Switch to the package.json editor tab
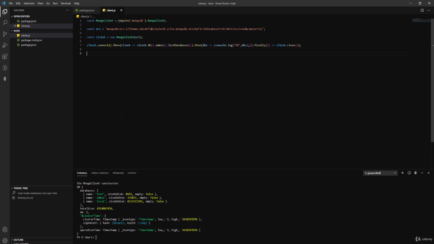Screen dimensions: 434x244 point(85,10)
